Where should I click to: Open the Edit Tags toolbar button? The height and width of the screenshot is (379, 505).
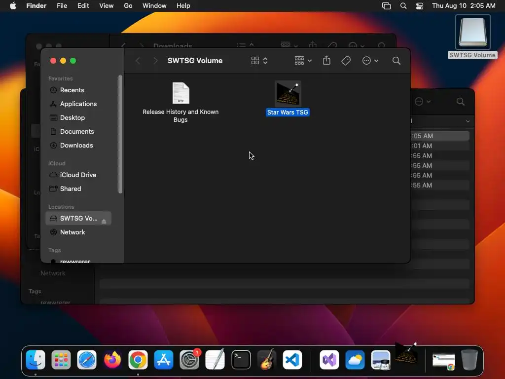pos(346,61)
